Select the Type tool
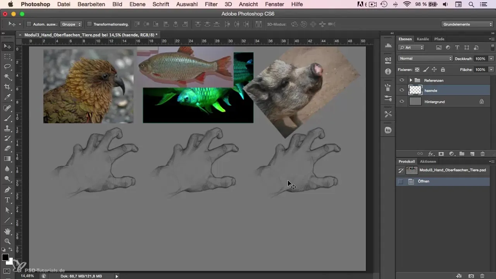496x279 pixels. point(7,200)
